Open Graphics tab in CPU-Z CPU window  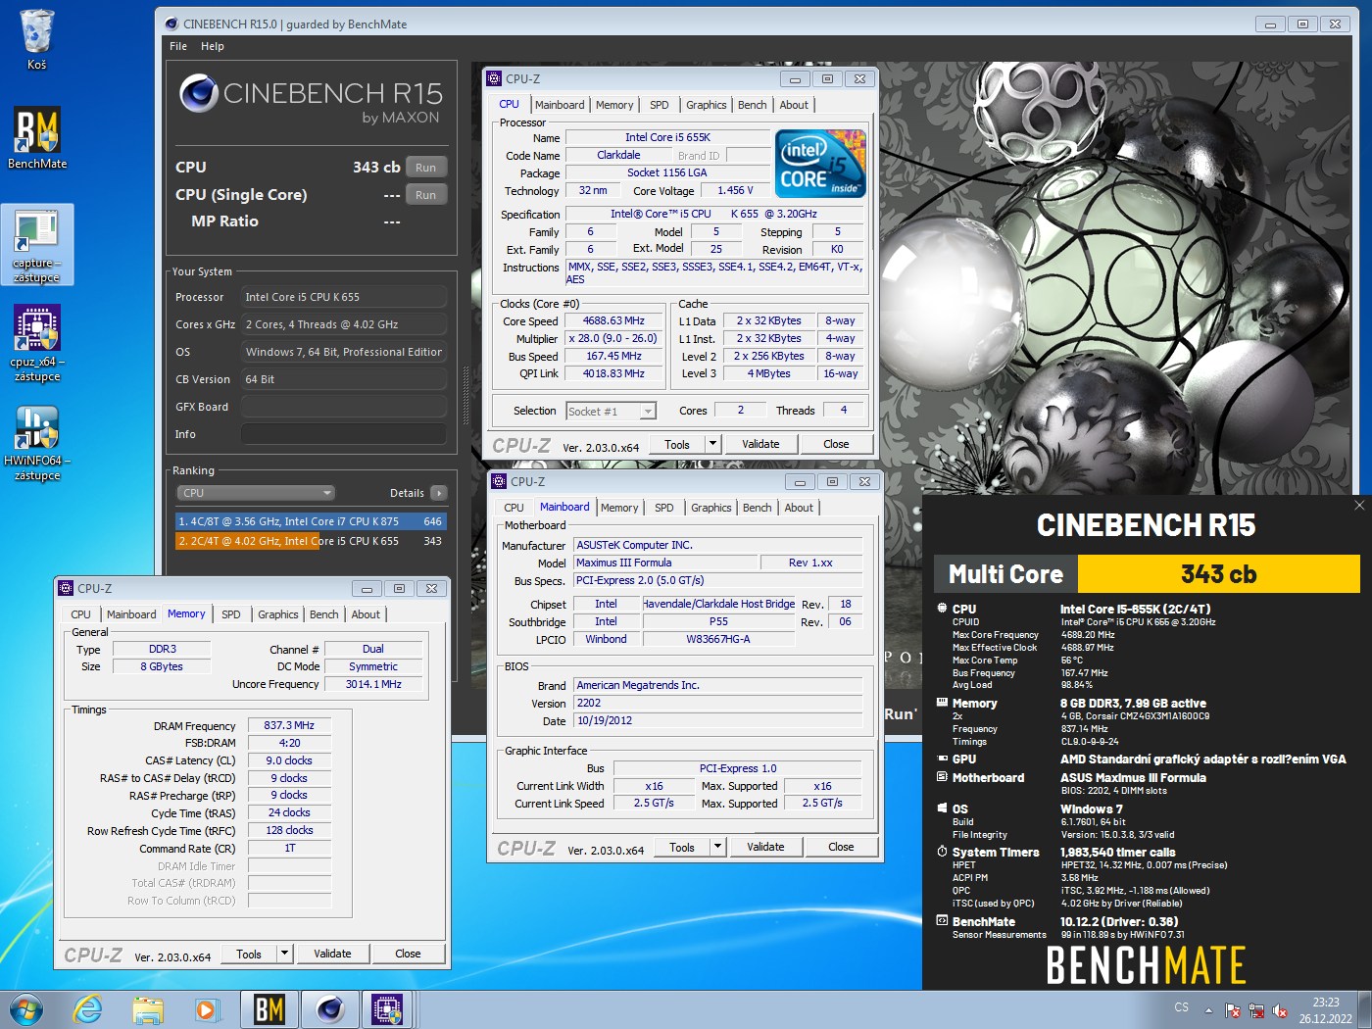(706, 105)
